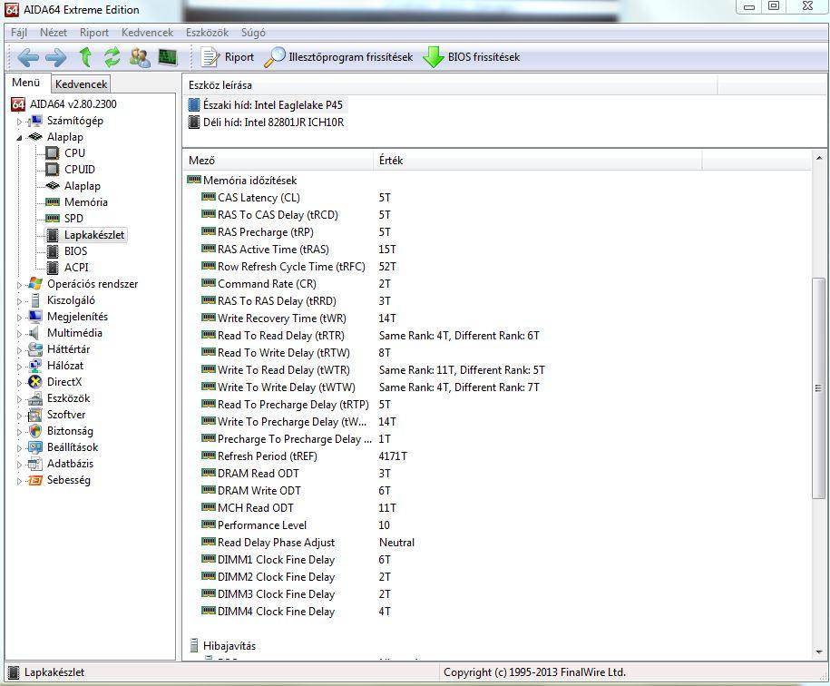Image resolution: width=830 pixels, height=686 pixels.
Task: Click the Adatbázis icon in tree
Action: point(35,465)
